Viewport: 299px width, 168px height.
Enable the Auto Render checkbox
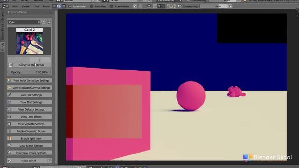[x=111, y=6]
